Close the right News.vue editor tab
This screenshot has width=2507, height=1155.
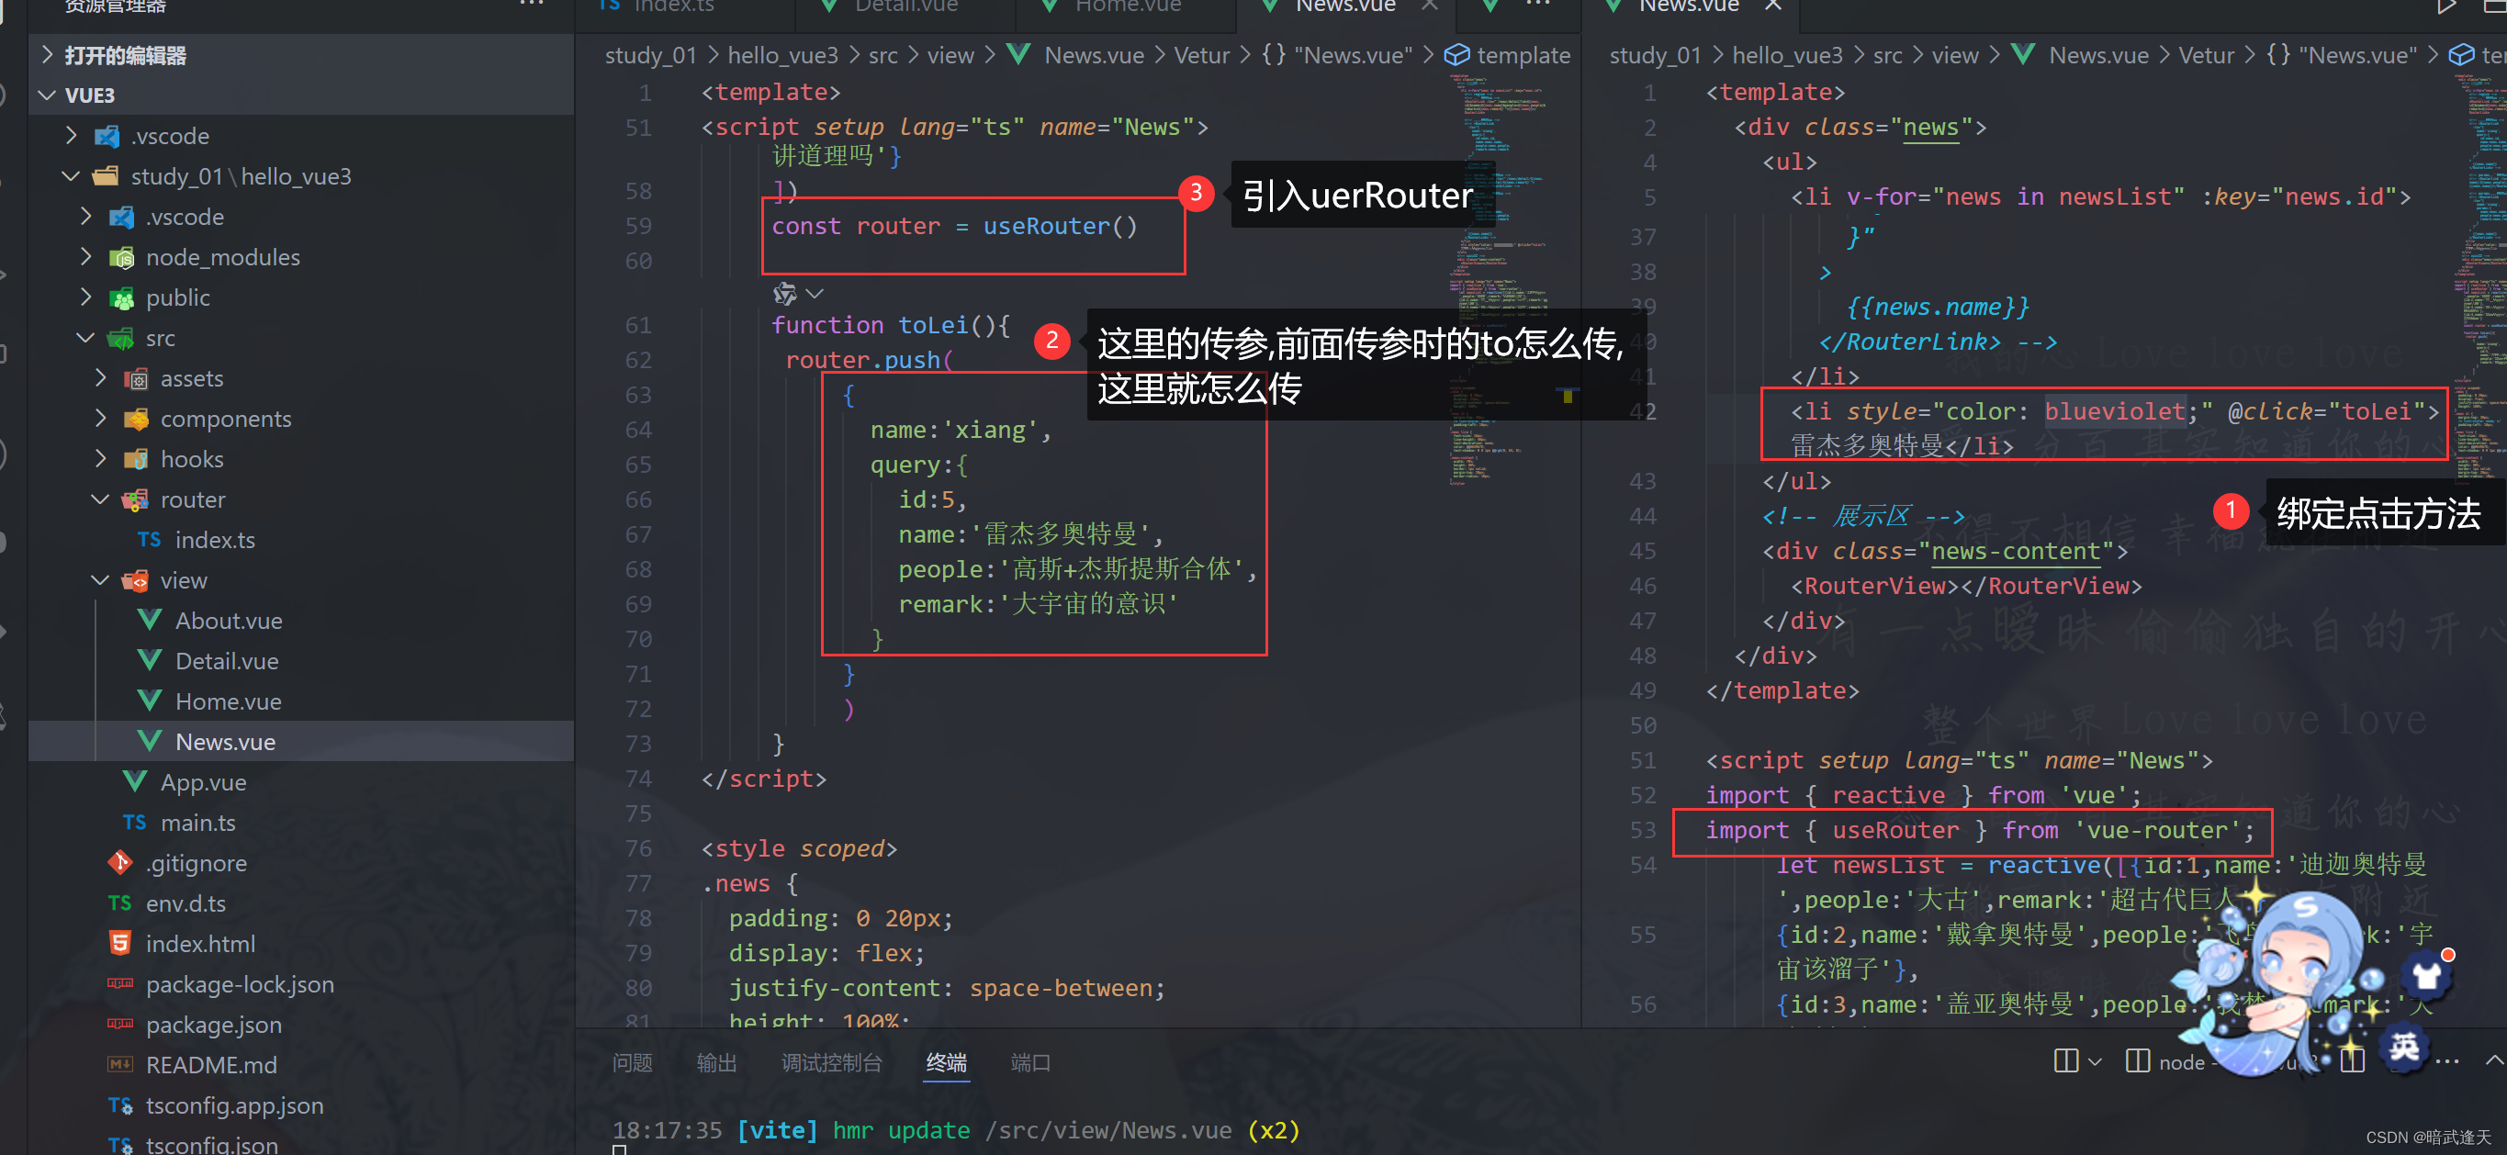(x=1773, y=5)
